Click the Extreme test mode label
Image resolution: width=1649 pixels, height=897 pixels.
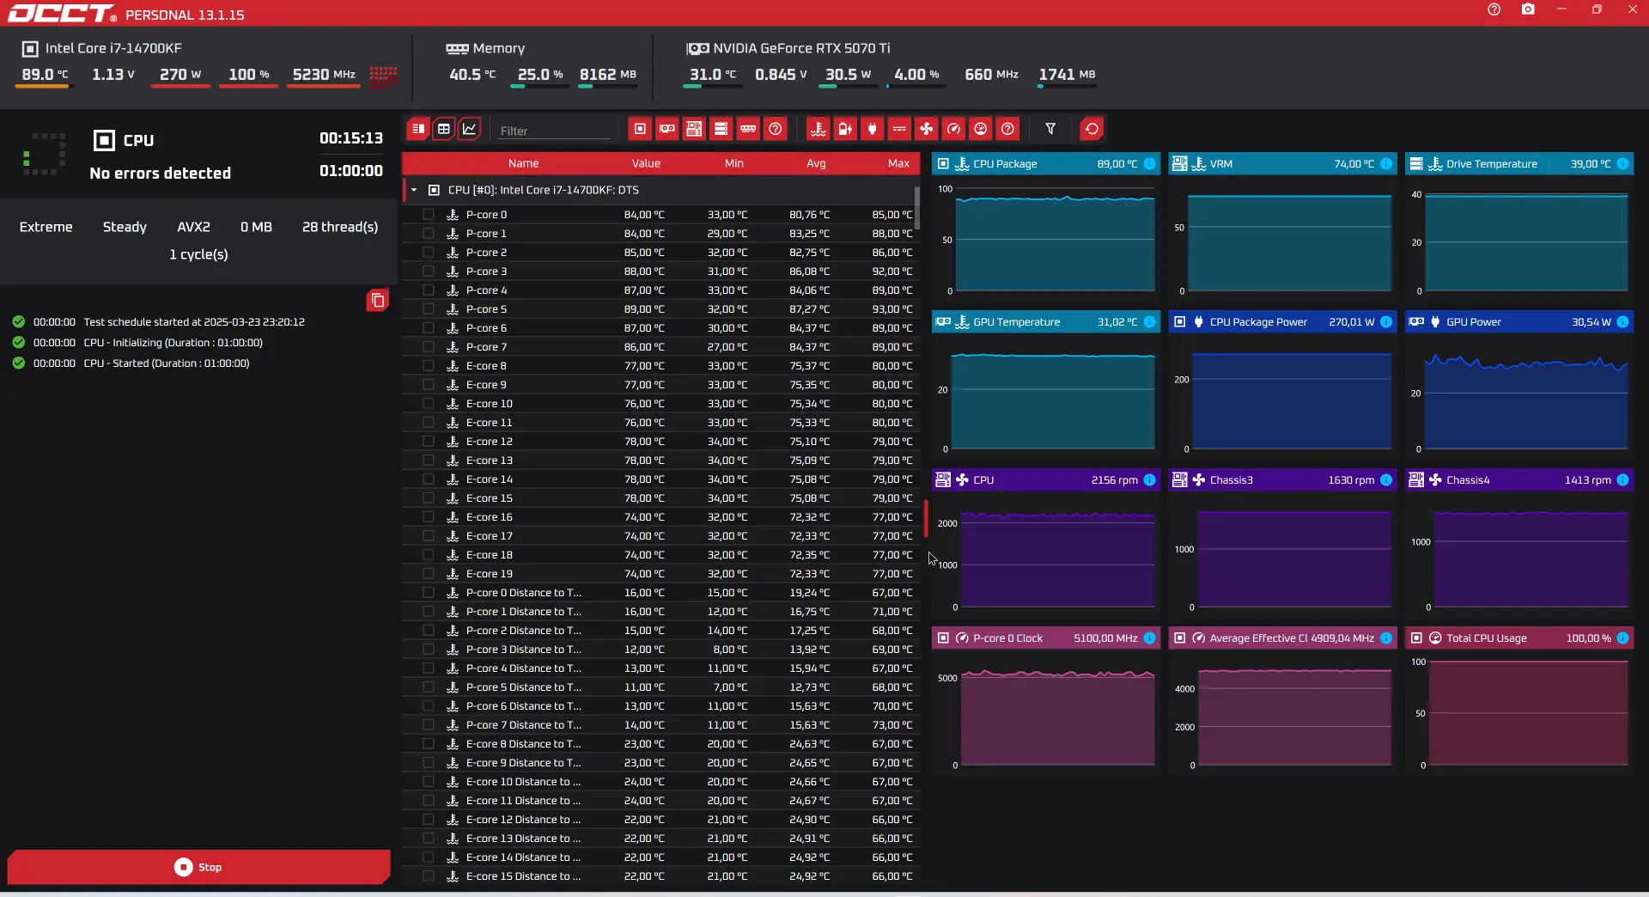coord(46,227)
